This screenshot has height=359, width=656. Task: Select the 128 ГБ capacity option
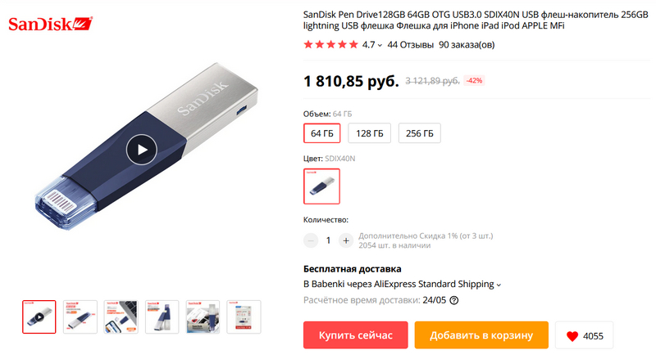pos(370,133)
